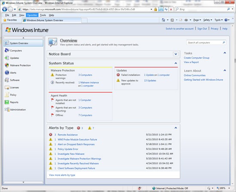Click the Privacy link
This screenshot has width=236, height=192.
[215, 29]
